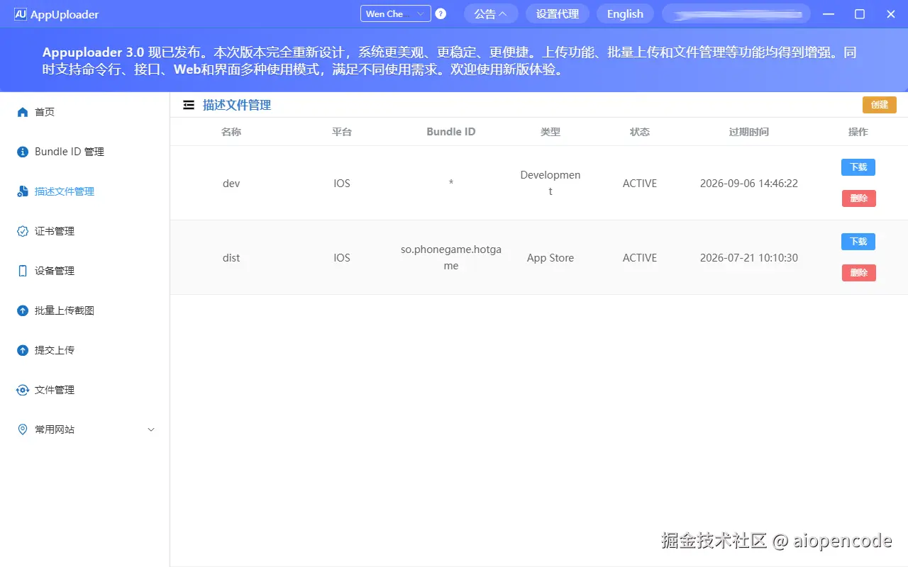Collapse the 公告 announcement banner
This screenshot has width=908, height=567.
coord(491,13)
